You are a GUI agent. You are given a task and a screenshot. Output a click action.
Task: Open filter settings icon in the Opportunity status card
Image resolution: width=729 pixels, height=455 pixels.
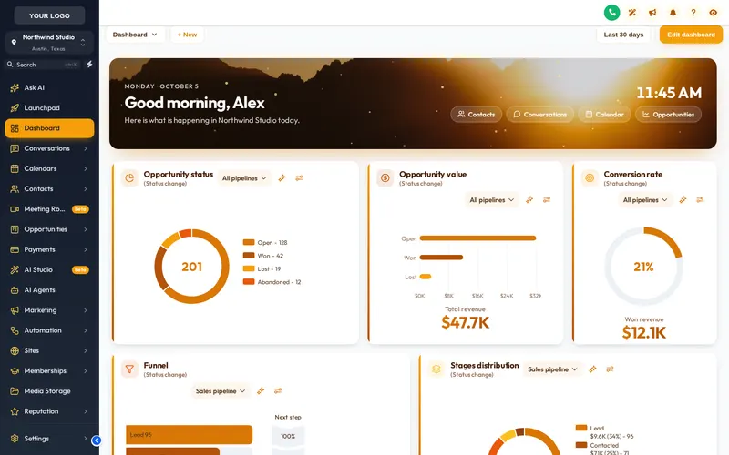point(299,177)
